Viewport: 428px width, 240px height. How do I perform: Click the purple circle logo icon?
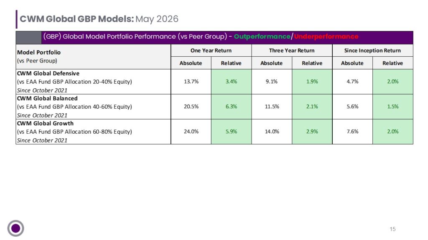[x=15, y=228]
